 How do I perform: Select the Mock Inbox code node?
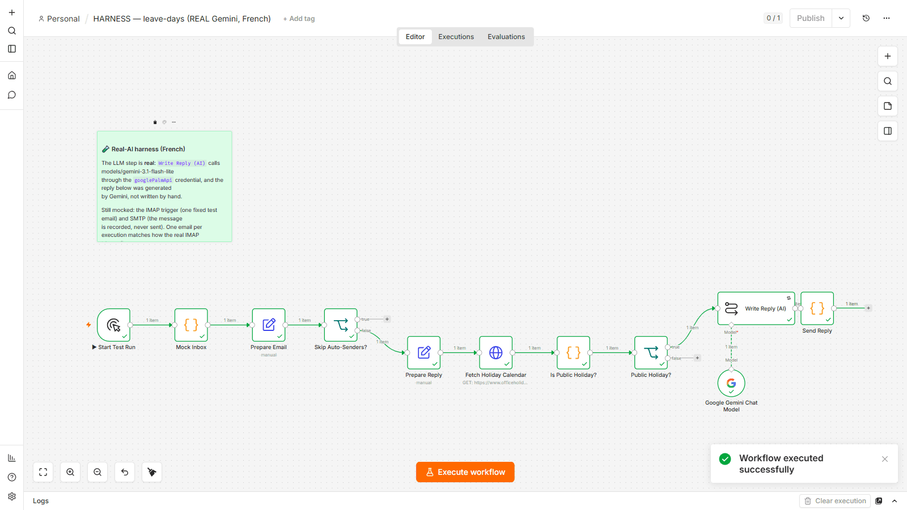(191, 325)
